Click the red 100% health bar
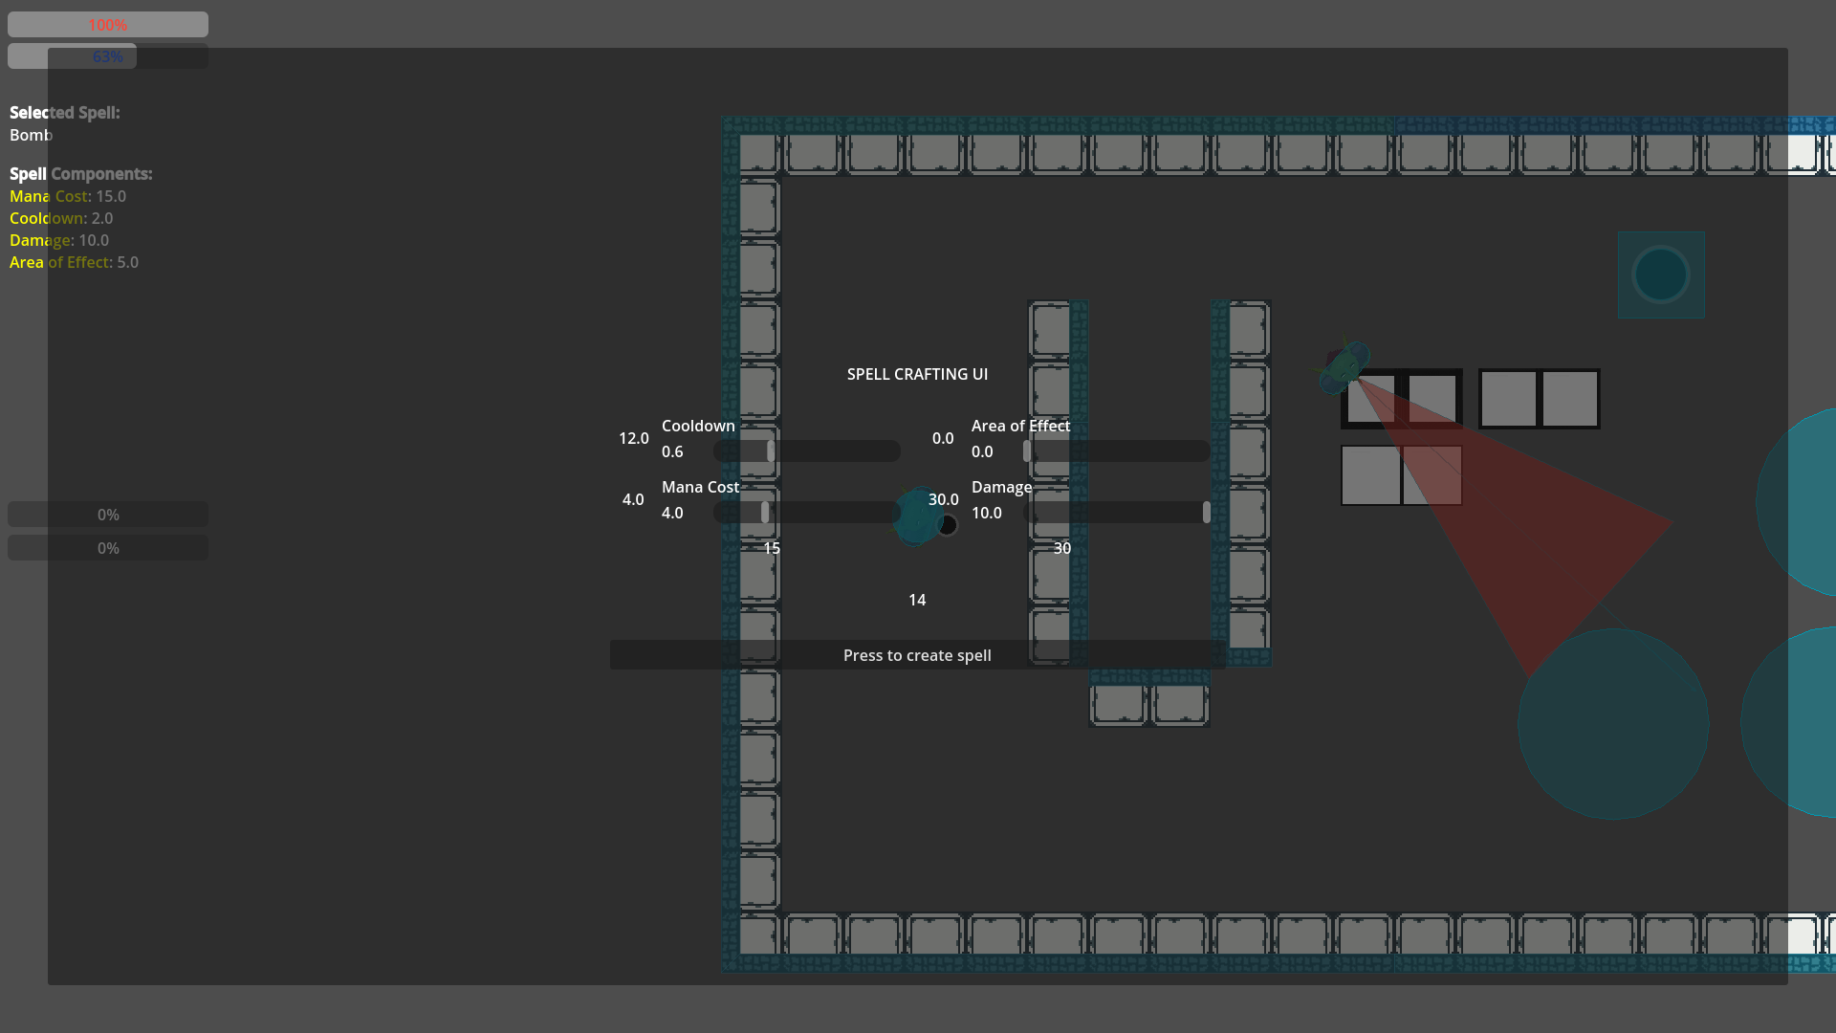This screenshot has height=1033, width=1836. (108, 25)
